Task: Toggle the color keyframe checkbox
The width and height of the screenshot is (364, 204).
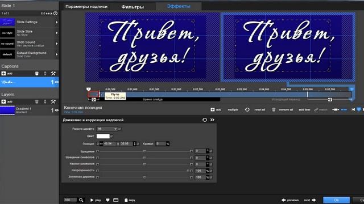Action: tap(111, 136)
